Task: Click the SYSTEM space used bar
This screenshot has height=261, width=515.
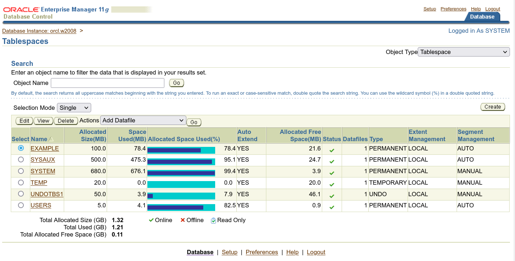Action: coord(181,173)
